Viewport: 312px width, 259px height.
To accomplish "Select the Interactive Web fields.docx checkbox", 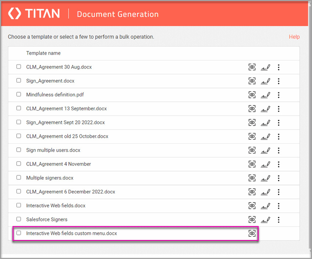I will coord(19,205).
